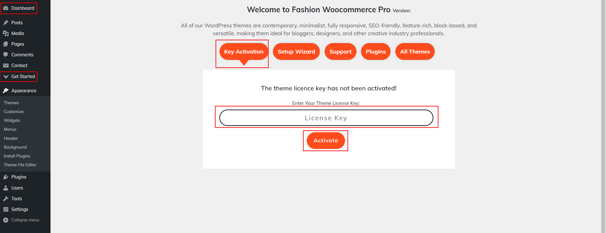The height and width of the screenshot is (233, 606).
Task: Expand the Appearance menu section
Action: pyautogui.click(x=24, y=91)
